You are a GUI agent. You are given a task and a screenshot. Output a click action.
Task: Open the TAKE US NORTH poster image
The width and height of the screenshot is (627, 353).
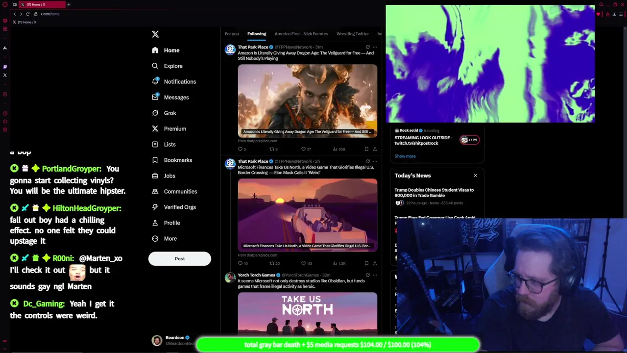click(308, 314)
